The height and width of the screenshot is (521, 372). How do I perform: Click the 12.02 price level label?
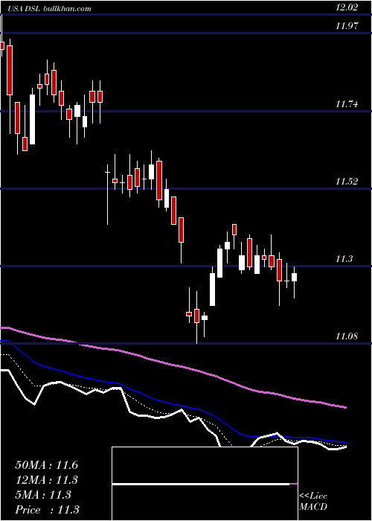coord(347,7)
